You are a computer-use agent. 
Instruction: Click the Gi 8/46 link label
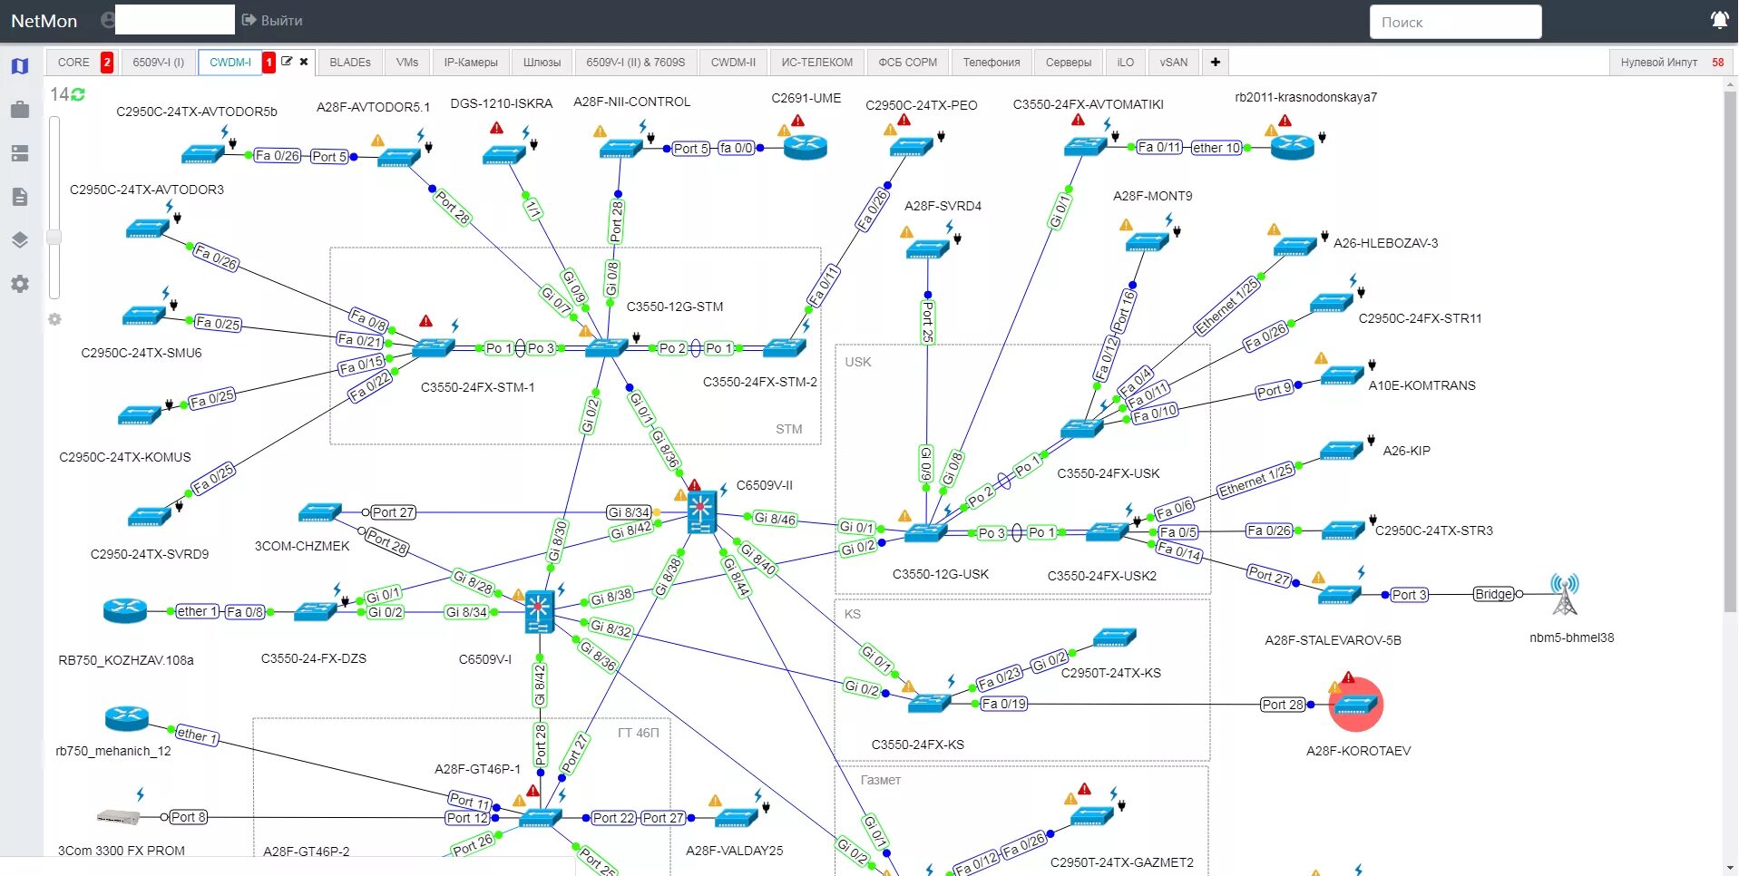pyautogui.click(x=775, y=519)
